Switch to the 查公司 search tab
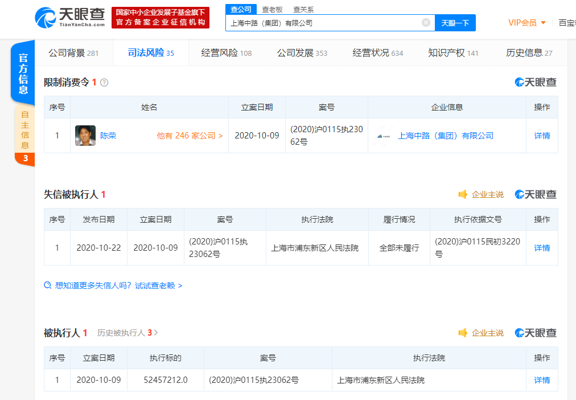Screen dimensions: 576x400 (x=241, y=10)
